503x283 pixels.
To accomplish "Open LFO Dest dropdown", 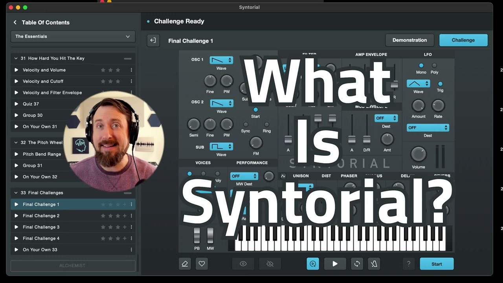I will tap(428, 128).
